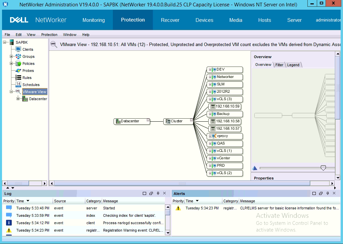The width and height of the screenshot is (343, 244).
Task: Select the 192.168.10.59 host node
Action: click(225, 107)
